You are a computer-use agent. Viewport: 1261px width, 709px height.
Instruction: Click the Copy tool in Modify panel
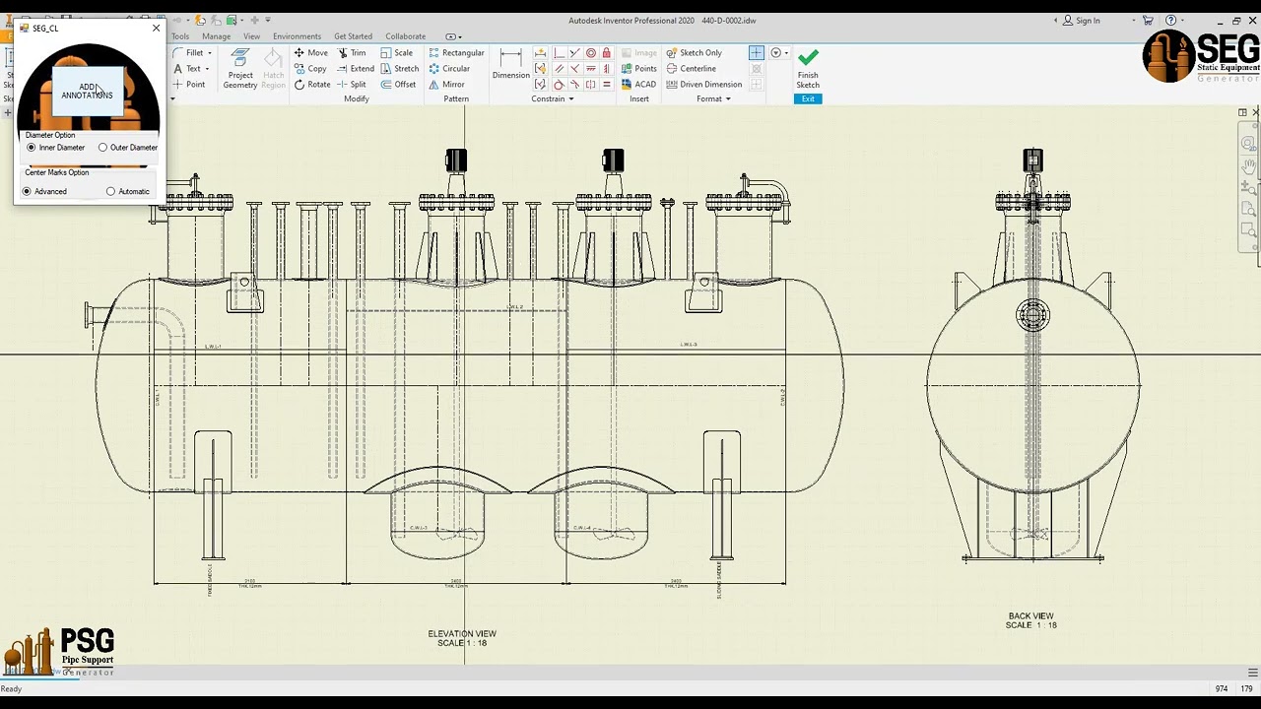(x=310, y=69)
